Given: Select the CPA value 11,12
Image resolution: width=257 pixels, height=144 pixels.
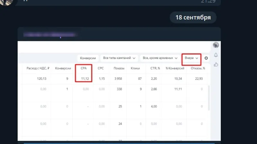Looking at the screenshot, I should tap(85, 79).
